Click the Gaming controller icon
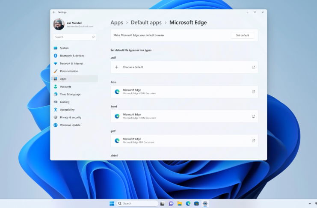 coord(56,102)
